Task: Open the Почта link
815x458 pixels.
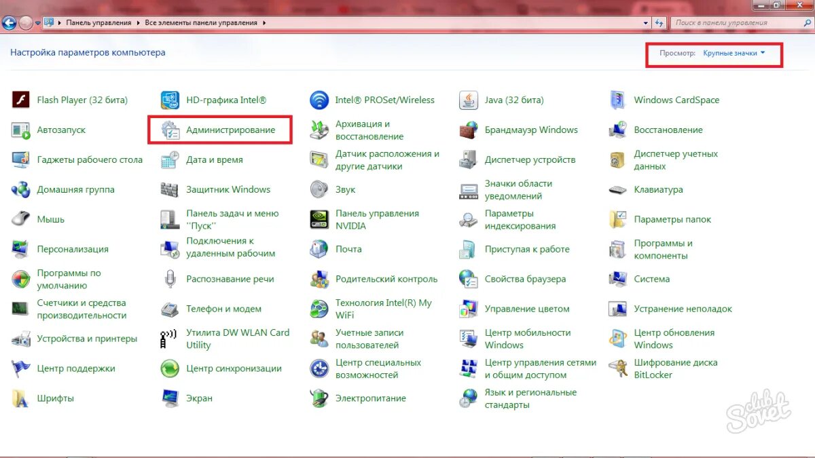Action: click(x=348, y=249)
